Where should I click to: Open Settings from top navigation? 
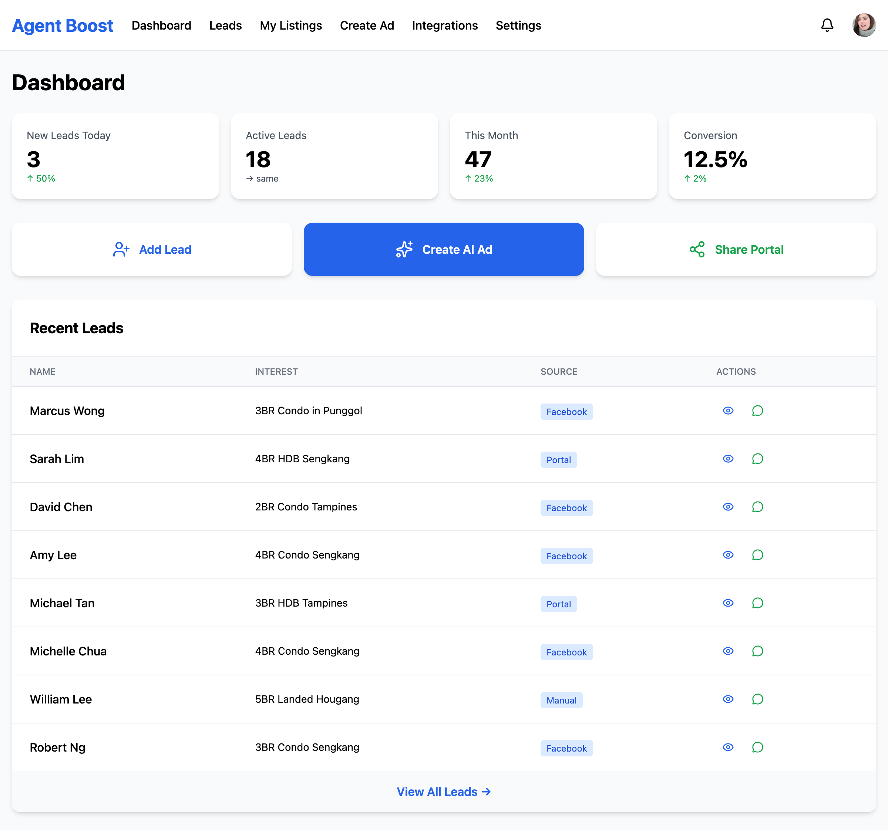click(x=518, y=26)
